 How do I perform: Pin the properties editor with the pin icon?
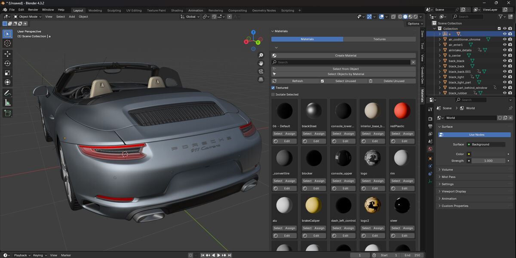click(510, 108)
